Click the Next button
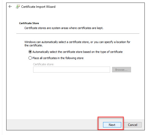This screenshot has width=152, height=135. [x=112, y=125]
